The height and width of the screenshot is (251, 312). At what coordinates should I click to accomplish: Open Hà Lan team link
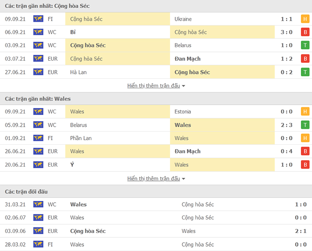click(x=78, y=72)
